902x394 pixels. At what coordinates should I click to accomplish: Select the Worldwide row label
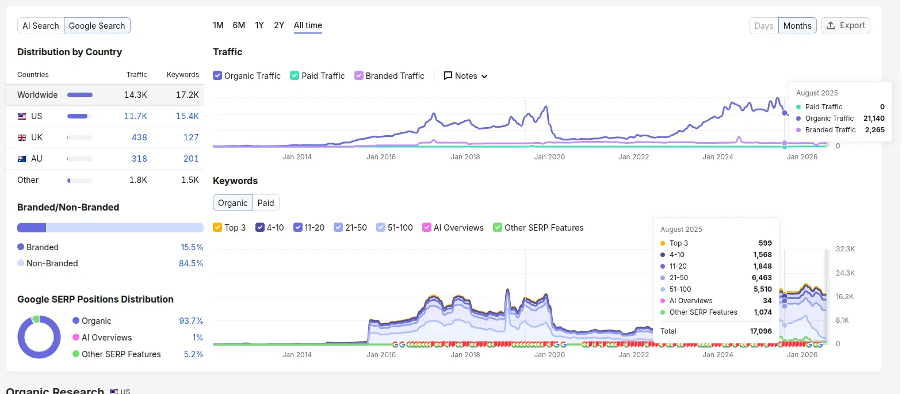pos(37,95)
